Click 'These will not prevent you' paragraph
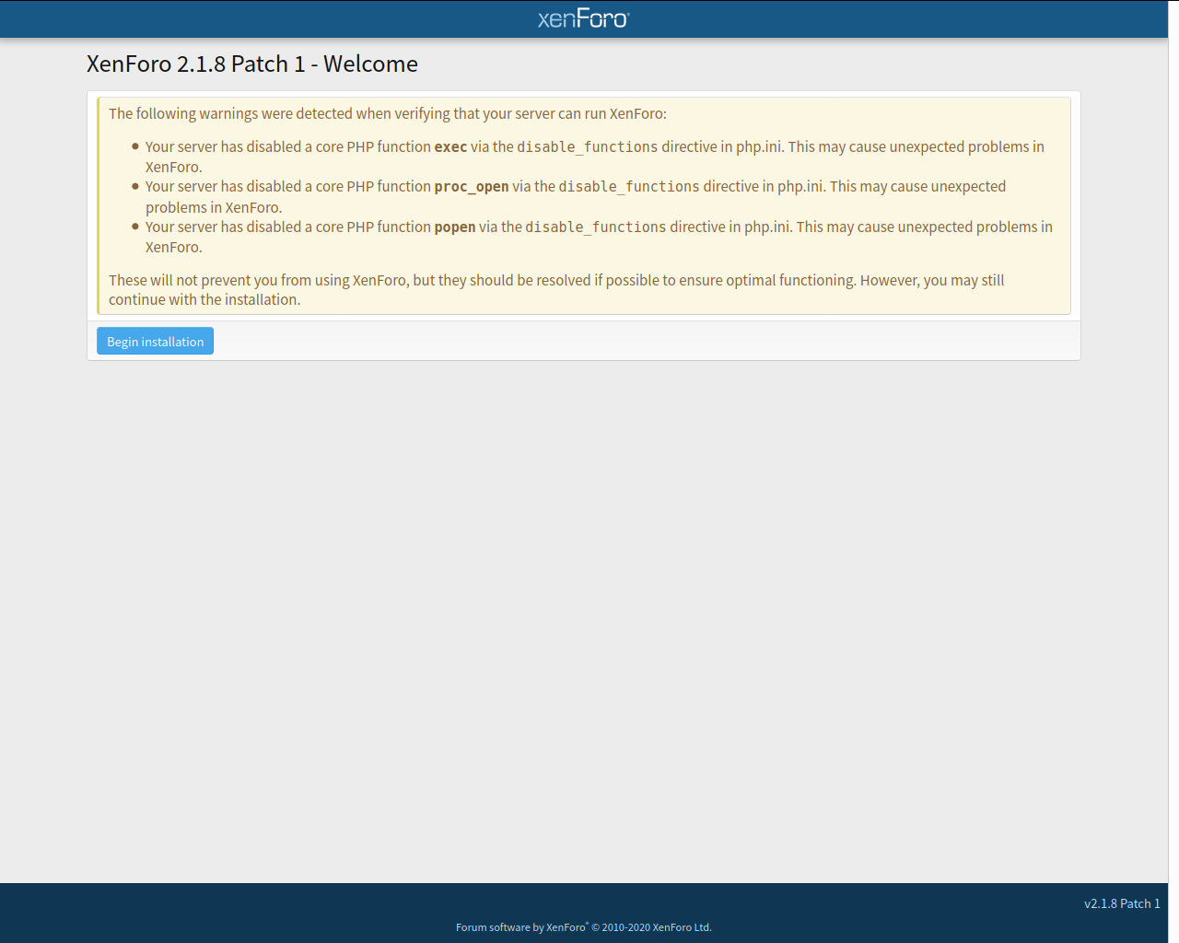The width and height of the screenshot is (1179, 943). (556, 289)
